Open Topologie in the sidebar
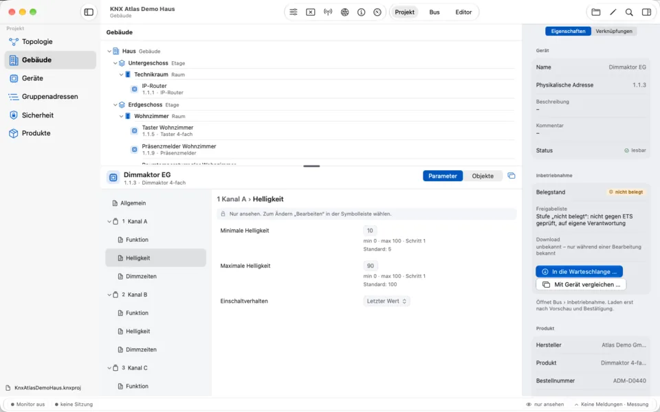 tap(50, 42)
